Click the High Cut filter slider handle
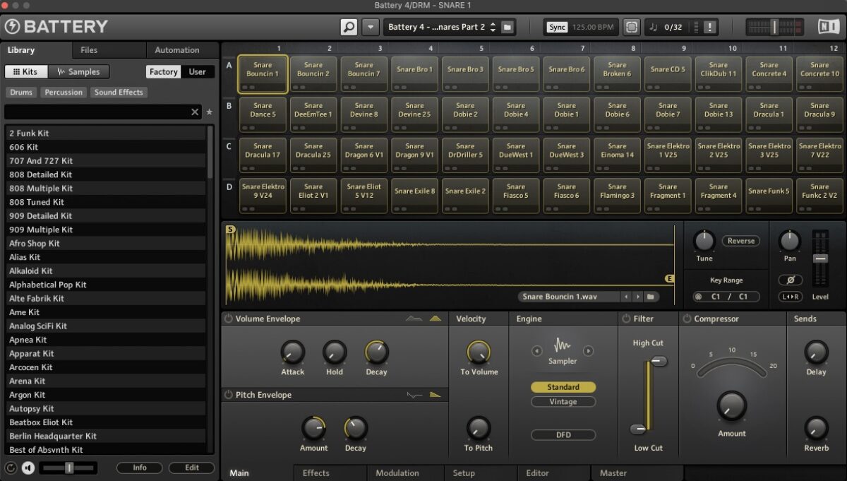This screenshot has height=481, width=847. click(659, 361)
